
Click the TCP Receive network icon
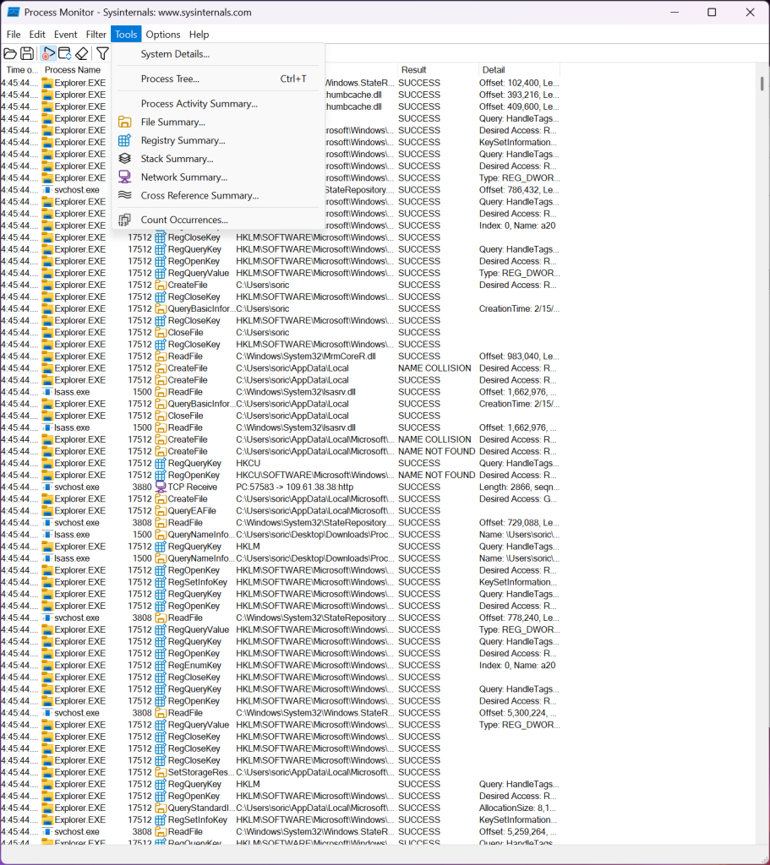(161, 487)
